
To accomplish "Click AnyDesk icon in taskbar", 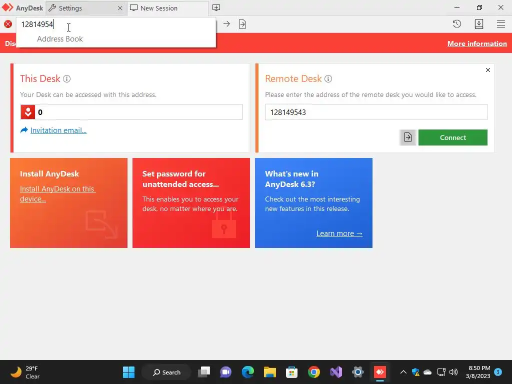I will tap(380, 372).
